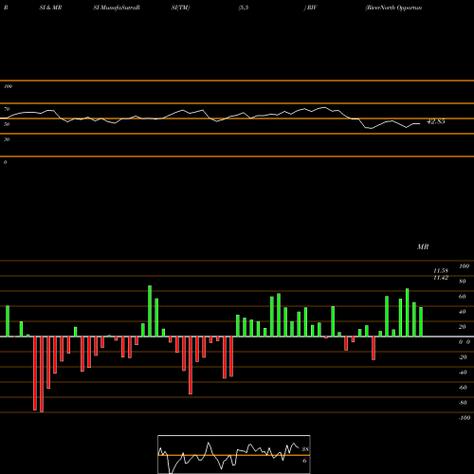The height and width of the screenshot is (474, 474).
Task: Click the lowest red MR histogram bar
Action: 42,374
